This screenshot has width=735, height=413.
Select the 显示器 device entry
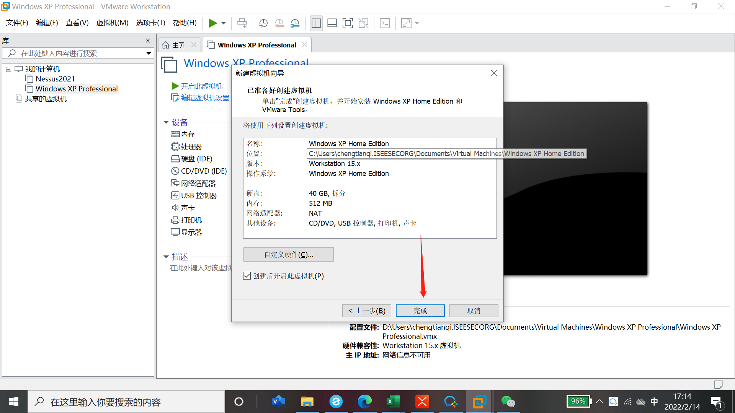point(186,232)
